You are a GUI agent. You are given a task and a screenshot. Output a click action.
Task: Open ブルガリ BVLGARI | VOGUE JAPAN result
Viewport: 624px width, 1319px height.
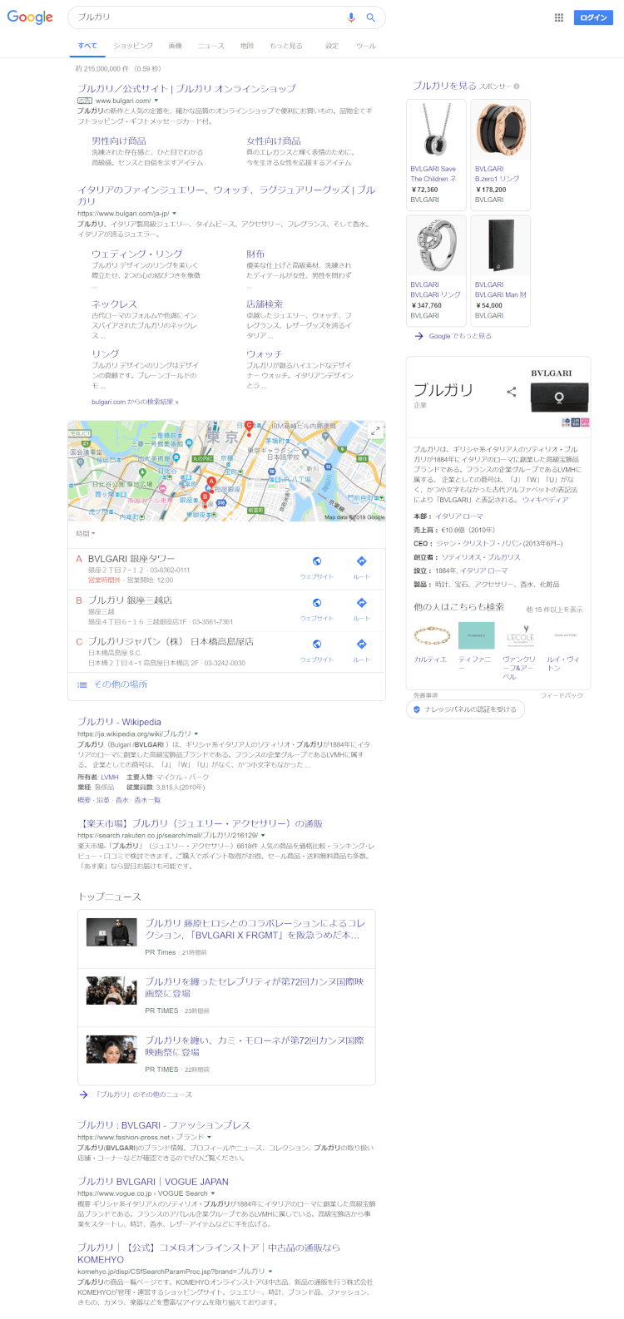(x=153, y=1181)
